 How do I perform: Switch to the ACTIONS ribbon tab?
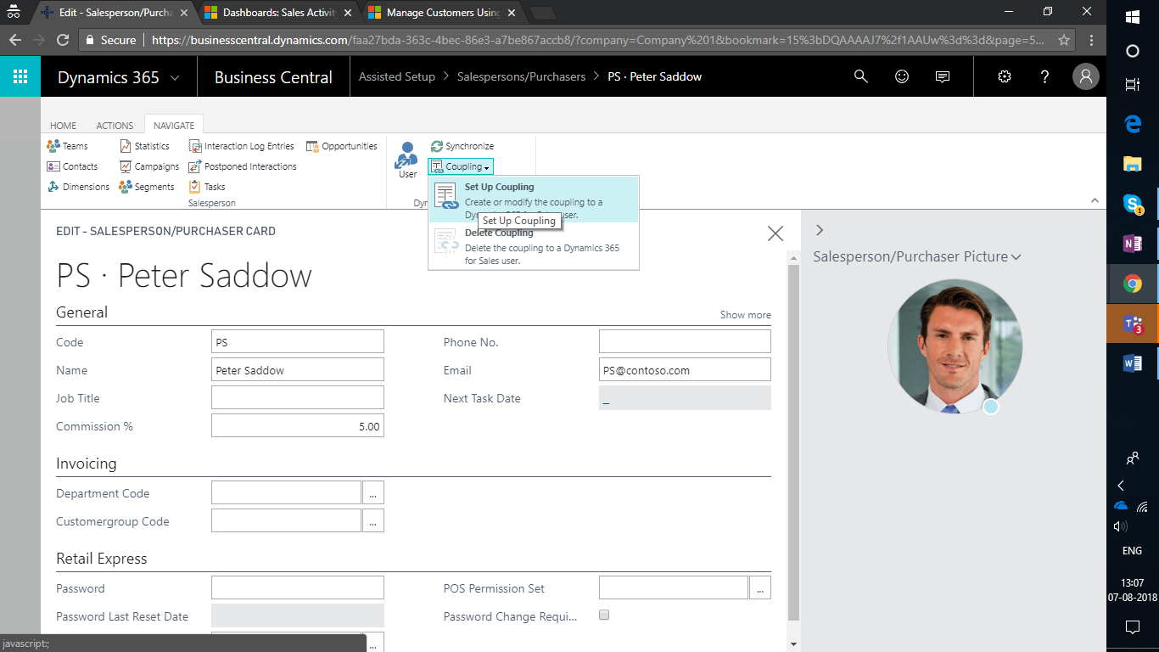[115, 126]
